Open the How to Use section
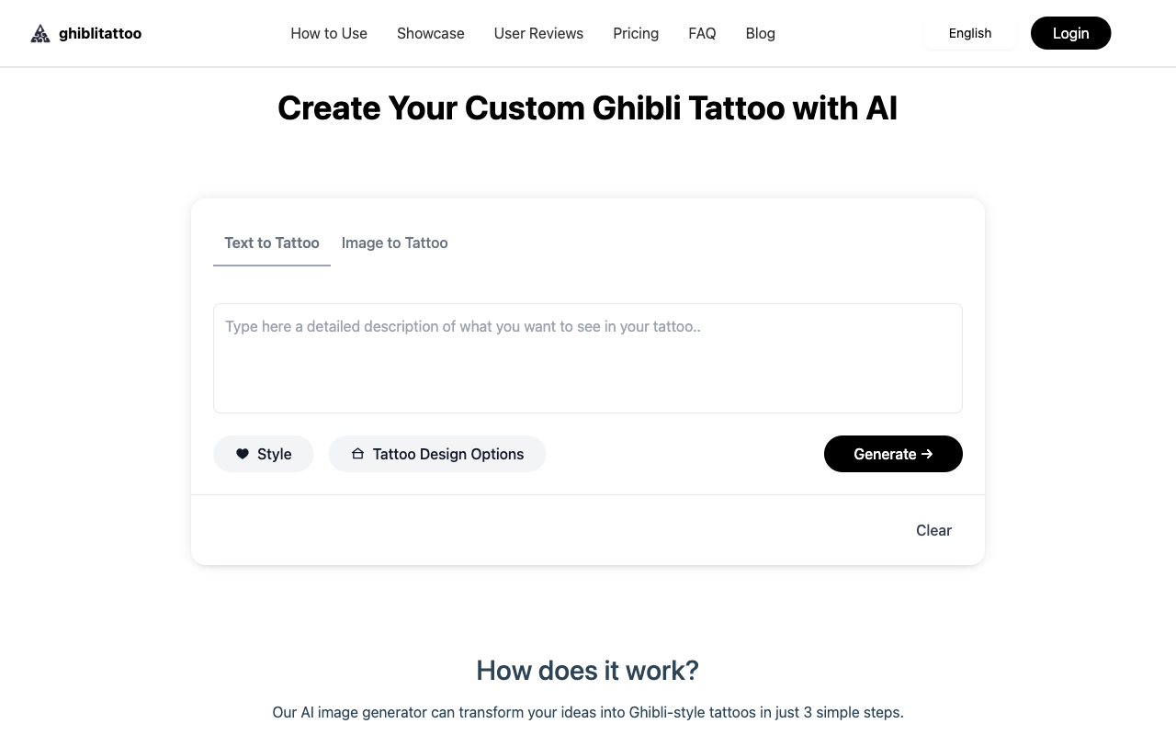1176x735 pixels. [x=329, y=34]
